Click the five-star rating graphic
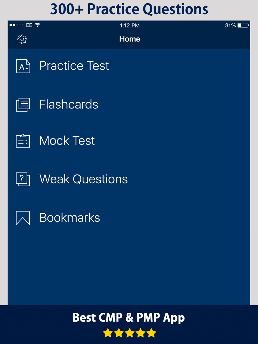The image size is (258, 344). point(130,333)
